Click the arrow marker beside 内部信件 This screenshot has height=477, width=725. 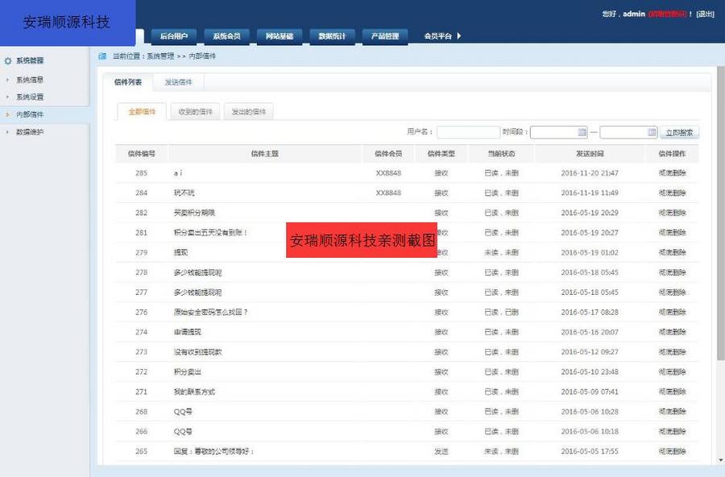coord(6,113)
